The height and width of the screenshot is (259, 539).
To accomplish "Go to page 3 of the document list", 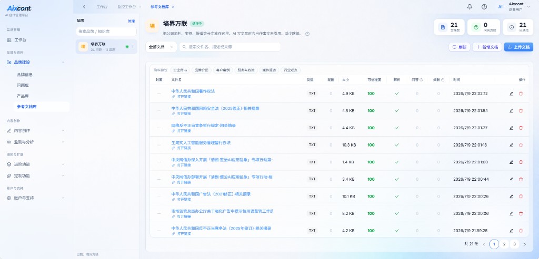I will 514,244.
